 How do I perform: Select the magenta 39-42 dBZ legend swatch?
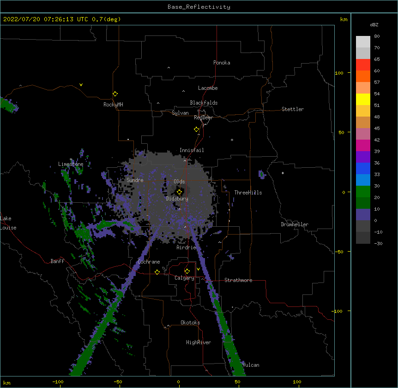(x=363, y=145)
